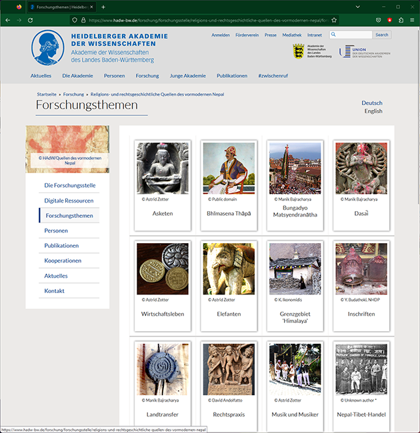Click the Forschung breadcrumb
The height and width of the screenshot is (433, 420).
73,94
